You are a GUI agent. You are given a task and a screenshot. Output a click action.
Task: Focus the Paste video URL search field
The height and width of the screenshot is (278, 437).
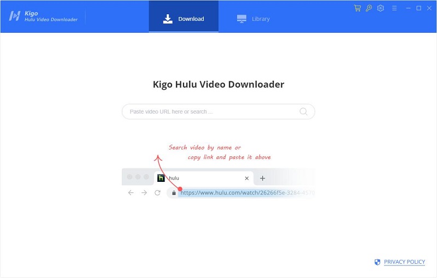click(218, 112)
